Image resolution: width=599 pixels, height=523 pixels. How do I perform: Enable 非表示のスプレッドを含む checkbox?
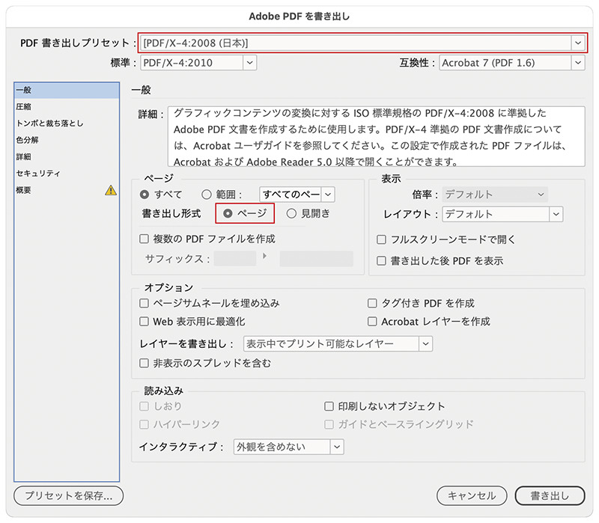click(144, 363)
